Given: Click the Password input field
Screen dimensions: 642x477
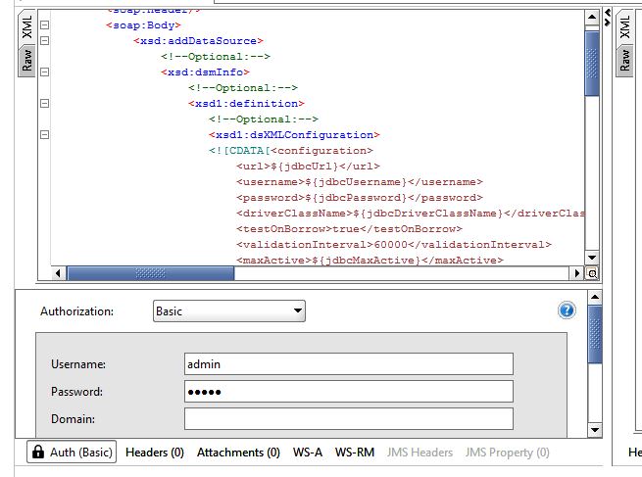Looking at the screenshot, I should tap(348, 392).
